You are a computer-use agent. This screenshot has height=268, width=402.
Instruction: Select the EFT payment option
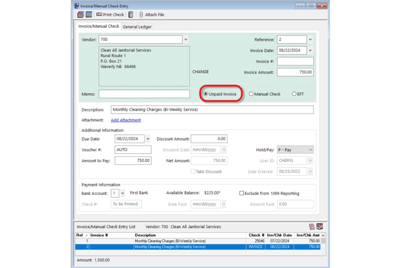click(x=294, y=94)
